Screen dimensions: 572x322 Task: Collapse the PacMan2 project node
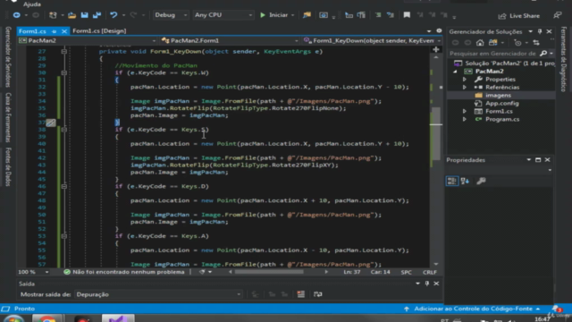pyautogui.click(x=455, y=72)
